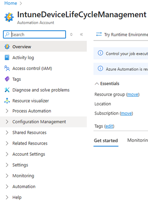Viewport: 148px width, 211px height.
Task: Click the Activity log book icon
Action: coord(7,57)
